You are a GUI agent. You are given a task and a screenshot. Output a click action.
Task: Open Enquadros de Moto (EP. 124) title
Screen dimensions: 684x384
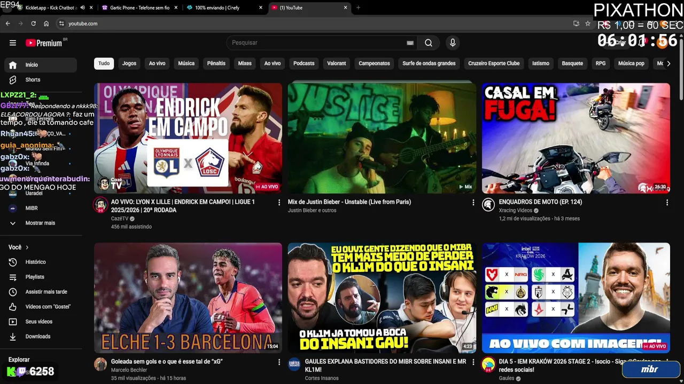point(540,202)
